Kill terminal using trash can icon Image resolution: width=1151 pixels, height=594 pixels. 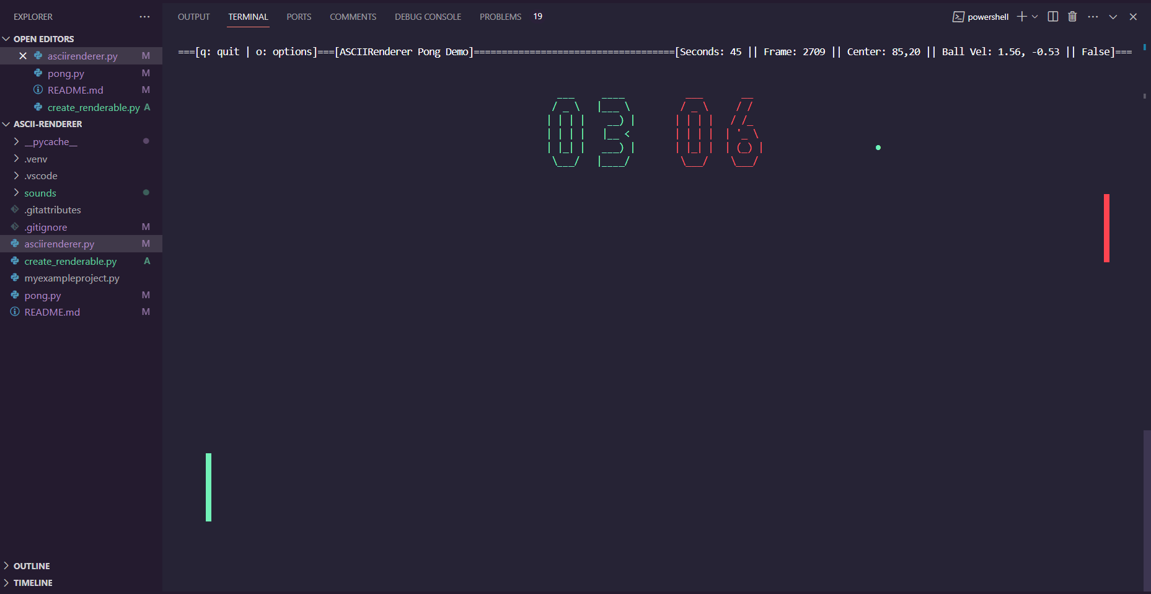pos(1072,17)
